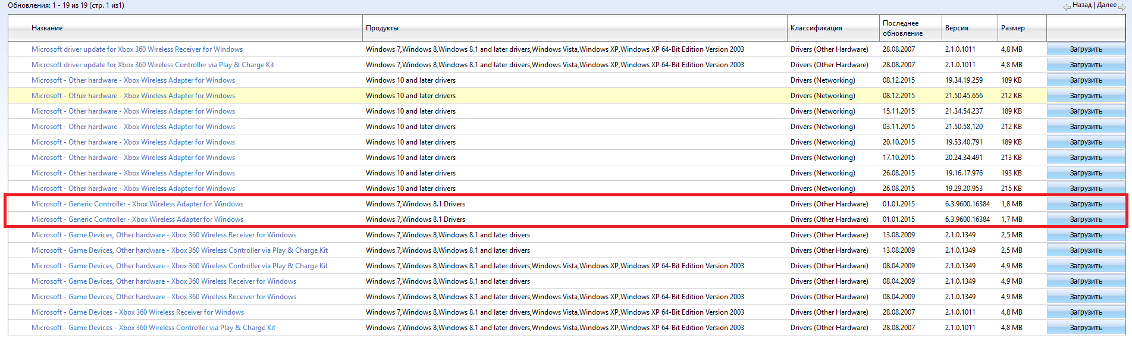
Task: Open 'Game Devices - Xbox 360 Wireless Controller via Play & Charge Kit' link
Action: pyautogui.click(x=153, y=328)
